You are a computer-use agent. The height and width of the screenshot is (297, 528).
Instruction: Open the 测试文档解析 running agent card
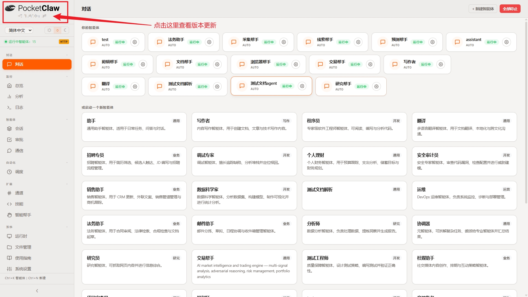point(188,86)
